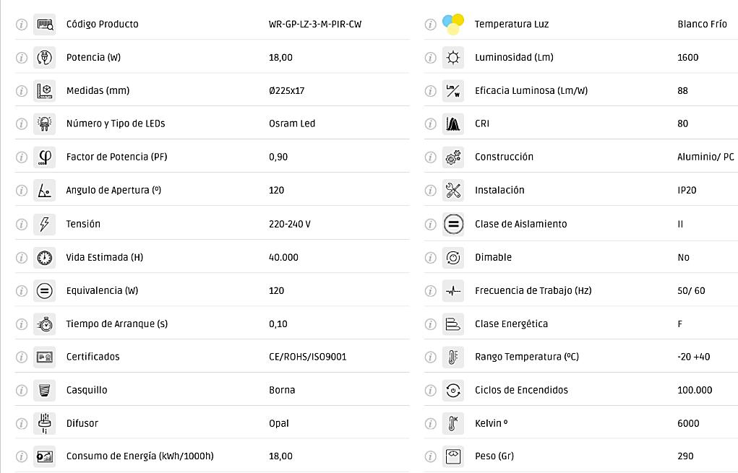
Task: Click the thermometer icon for Rango Temperatura
Action: coord(453,357)
